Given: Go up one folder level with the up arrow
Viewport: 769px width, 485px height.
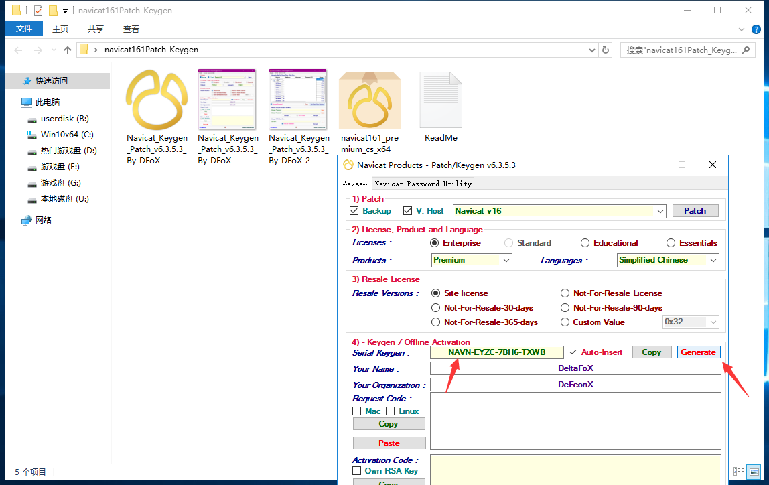Looking at the screenshot, I should 67,50.
